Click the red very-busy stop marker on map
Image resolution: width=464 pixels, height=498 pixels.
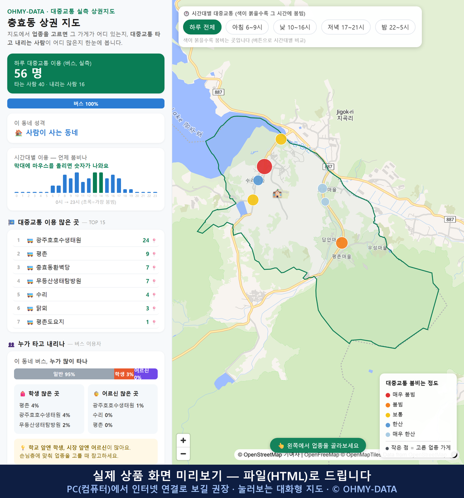click(x=264, y=166)
